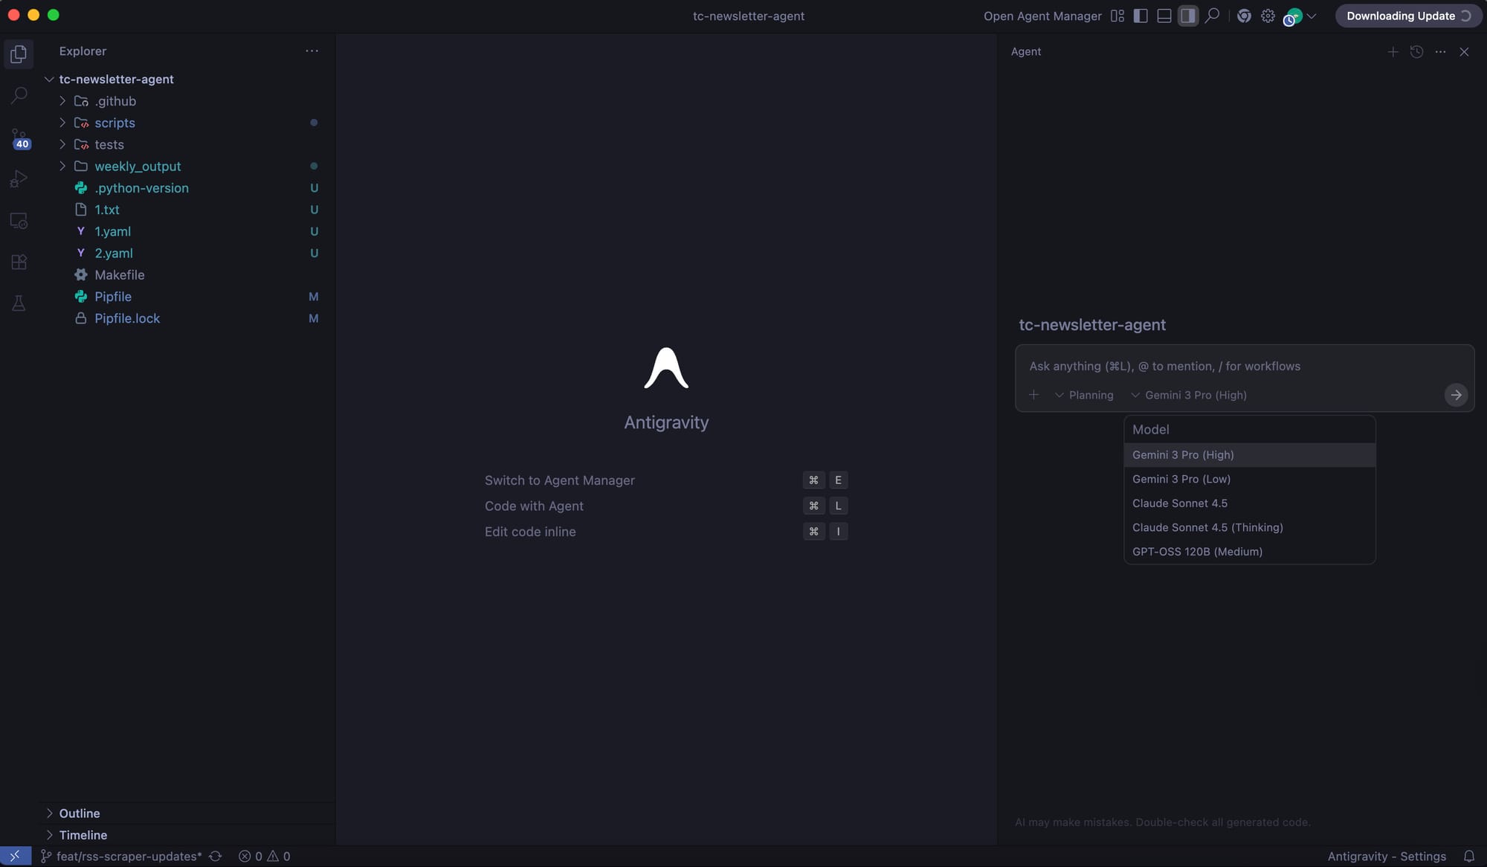Open the Testing flask view
1487x867 pixels.
tap(19, 303)
